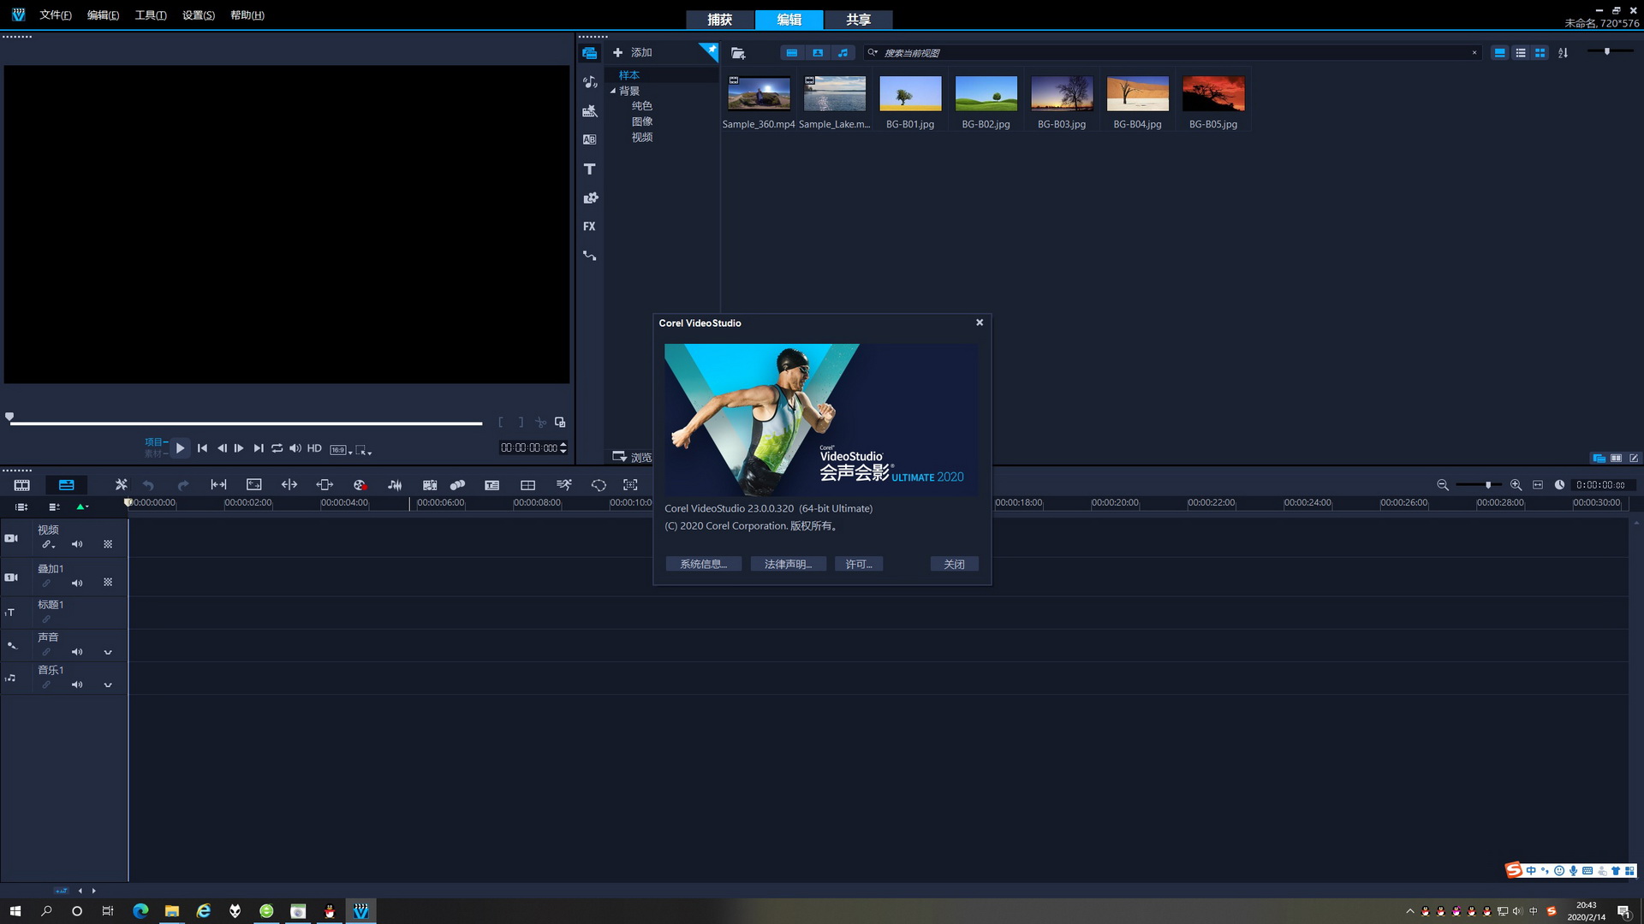This screenshot has height=924, width=1644.
Task: Open the Pan and Zoom tool
Action: point(630,485)
